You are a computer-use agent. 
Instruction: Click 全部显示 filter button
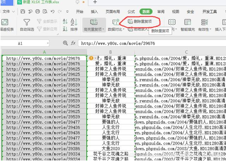pyautogui.click(x=47, y=21)
